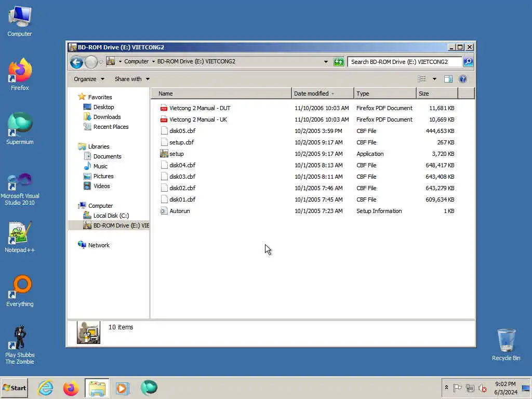Click the blue search magnifier icon

(x=468, y=62)
